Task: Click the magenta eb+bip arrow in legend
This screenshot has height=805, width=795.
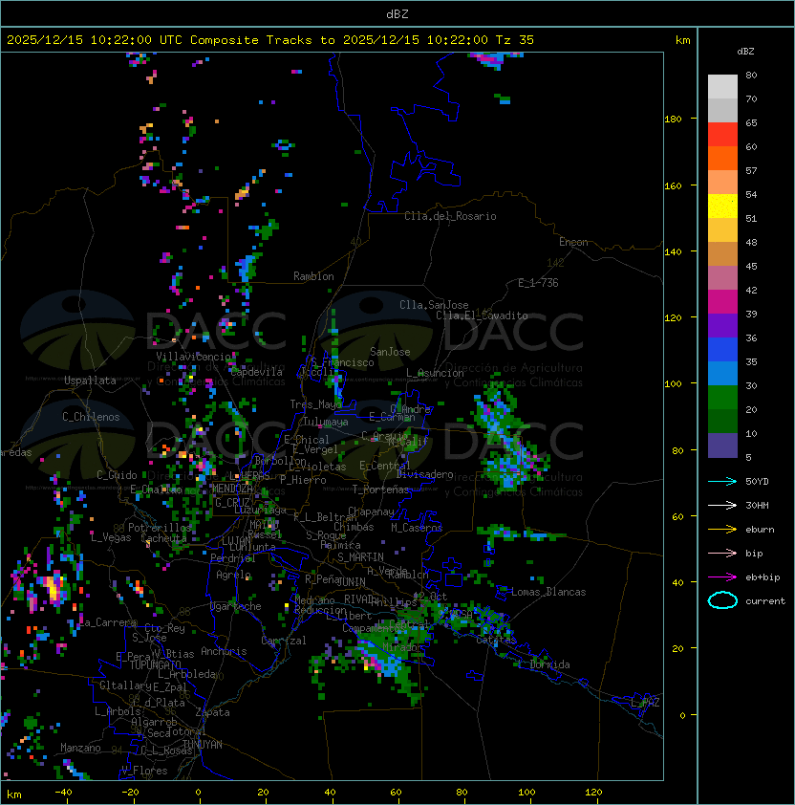Action: pos(722,577)
